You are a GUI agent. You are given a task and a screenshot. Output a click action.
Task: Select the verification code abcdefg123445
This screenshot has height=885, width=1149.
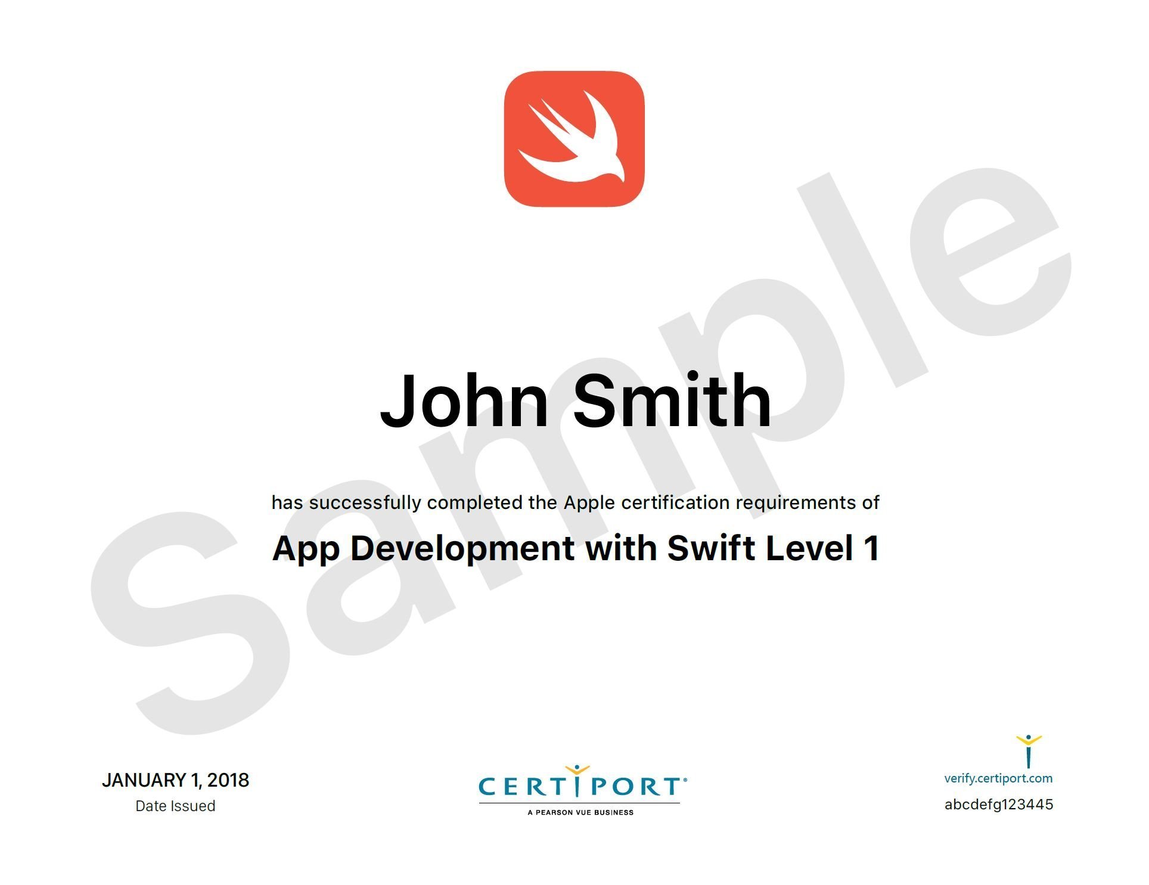click(x=998, y=805)
